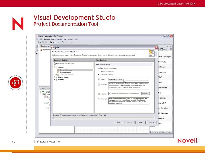Click the first Paragraph text area
The width and height of the screenshot is (205, 153).
[x=128, y=86]
